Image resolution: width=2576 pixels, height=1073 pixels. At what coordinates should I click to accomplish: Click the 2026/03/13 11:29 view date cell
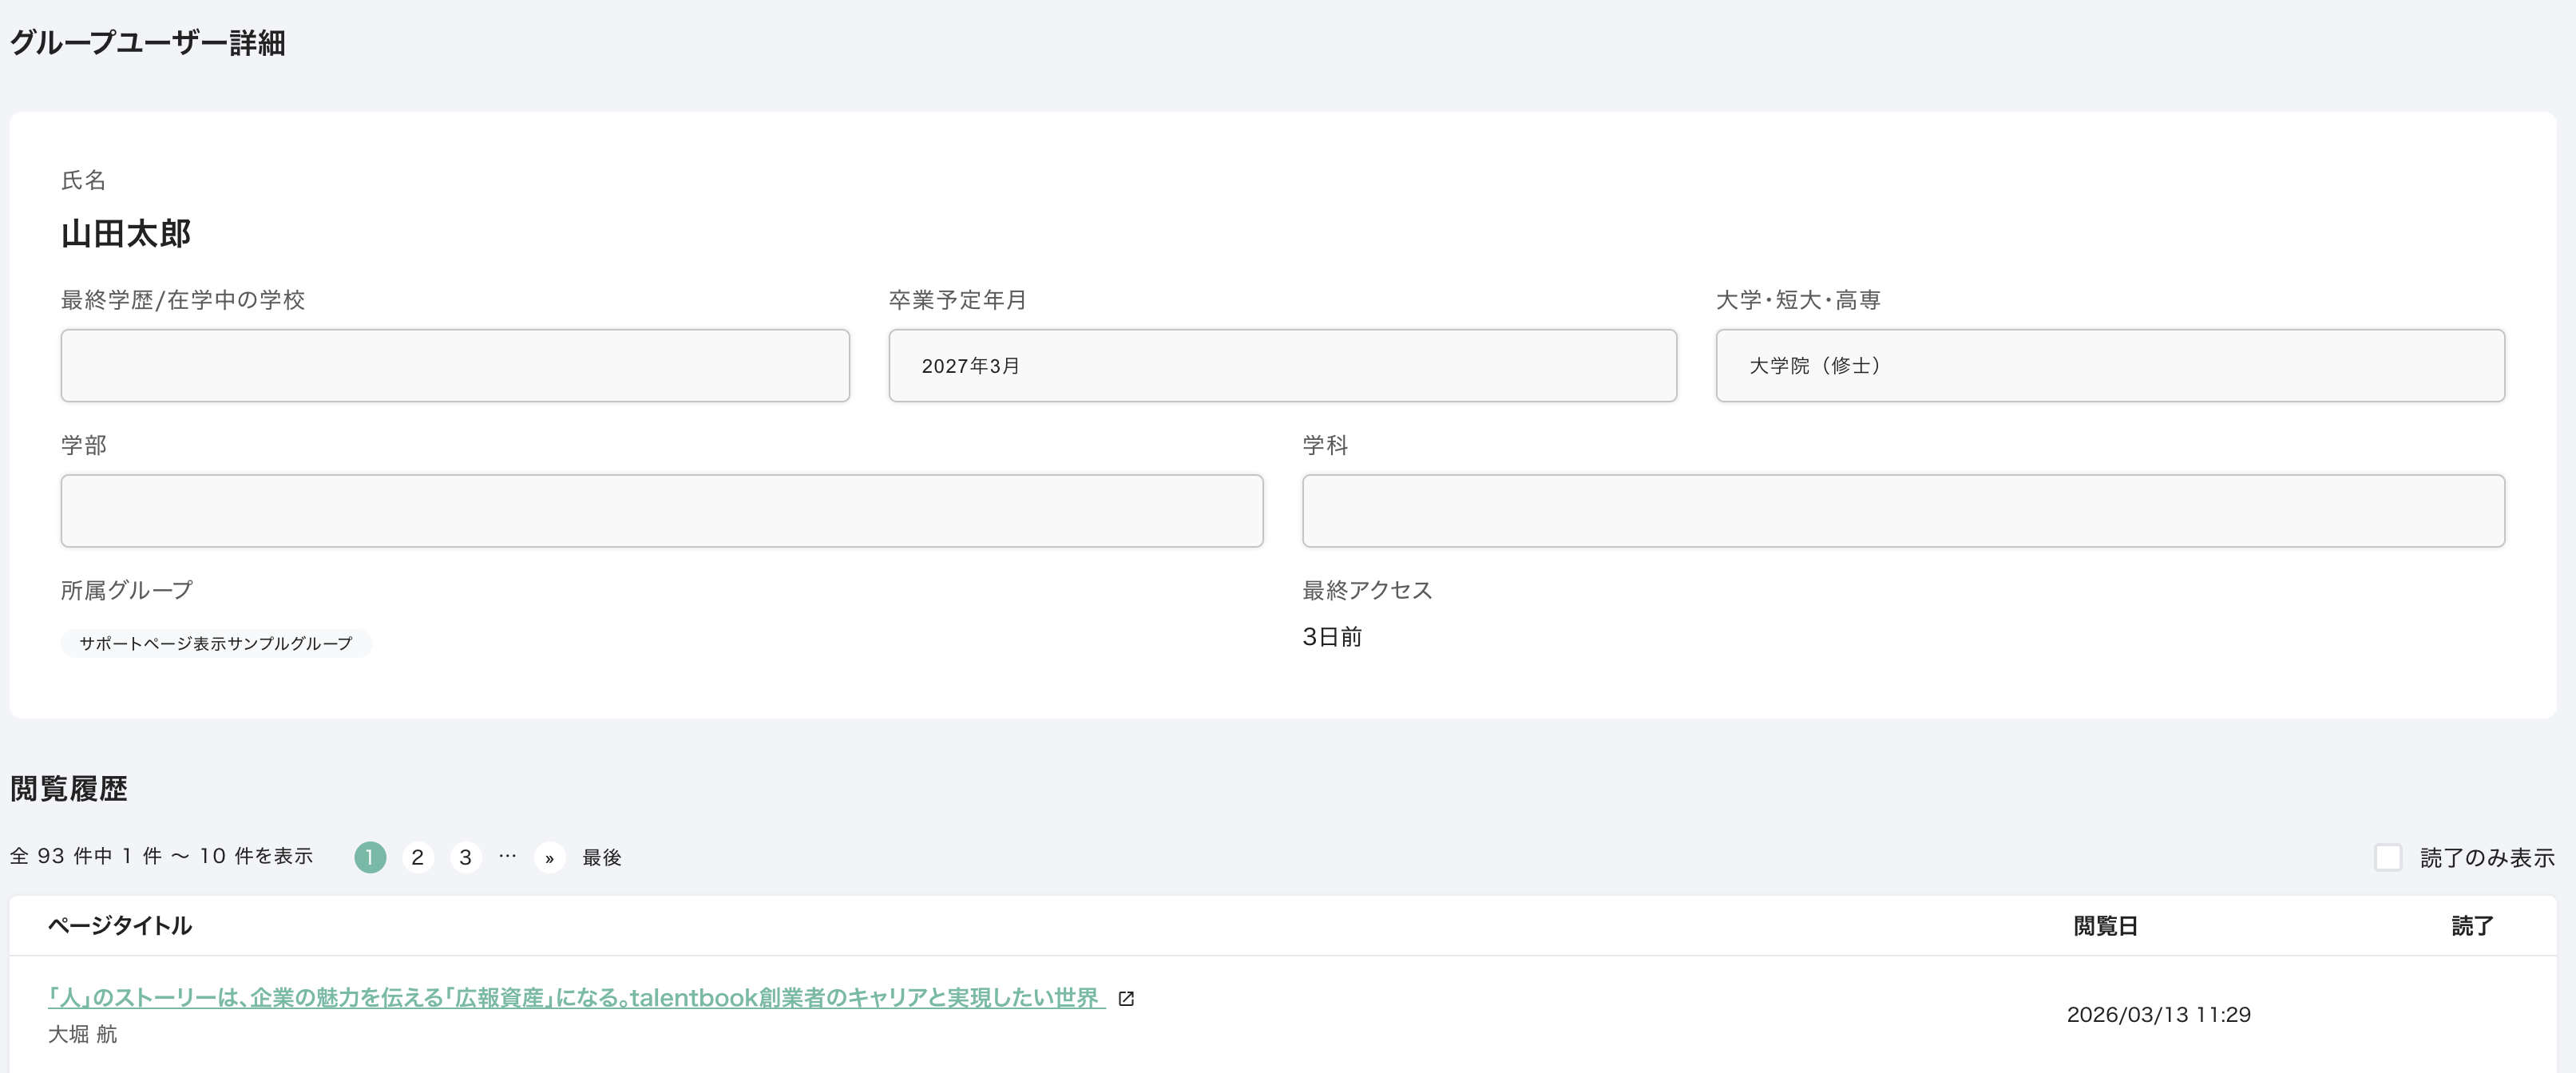pyautogui.click(x=2158, y=1014)
